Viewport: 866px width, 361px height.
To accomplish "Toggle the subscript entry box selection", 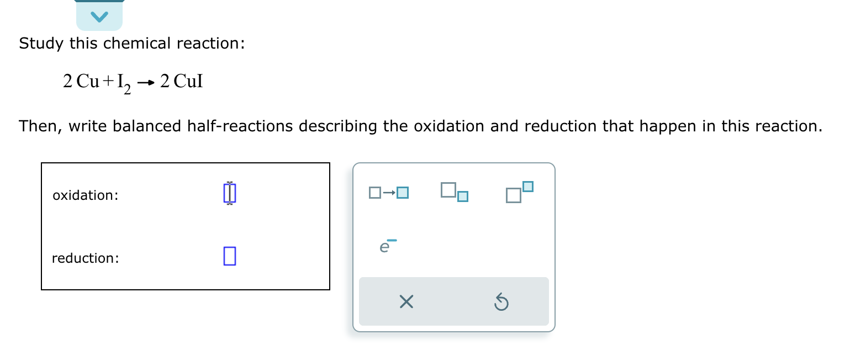I will tap(463, 196).
